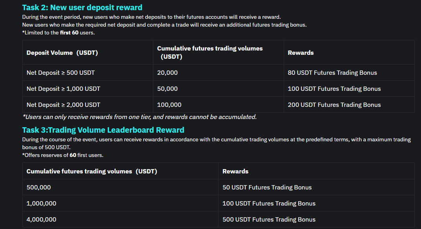Viewport: 421px width, 229px height.
Task: Select '80 USDT Futures Trading Bonus' cell
Action: point(349,72)
